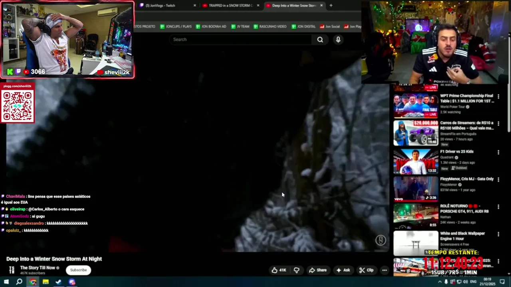Open the JONCLIPS / PLAYS bookmark
511x287 pixels.
point(176,26)
